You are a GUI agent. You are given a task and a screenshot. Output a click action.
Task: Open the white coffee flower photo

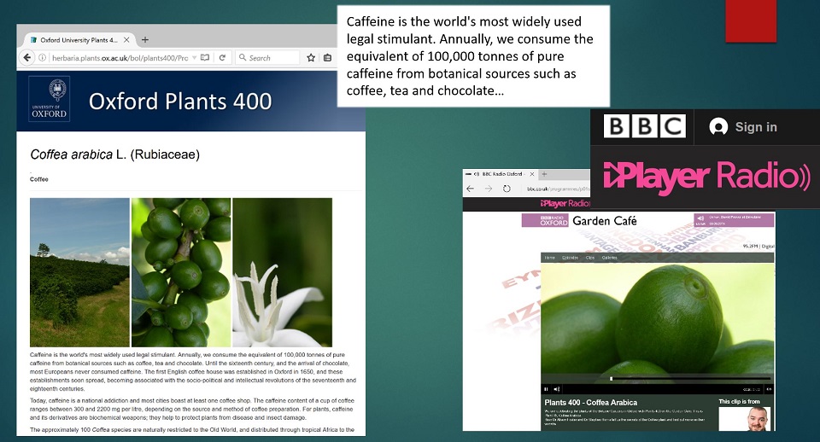click(x=283, y=272)
